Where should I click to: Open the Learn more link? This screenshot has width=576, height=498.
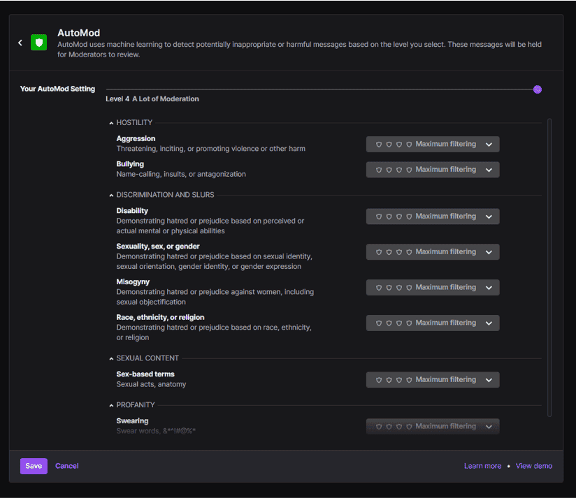tap(482, 465)
